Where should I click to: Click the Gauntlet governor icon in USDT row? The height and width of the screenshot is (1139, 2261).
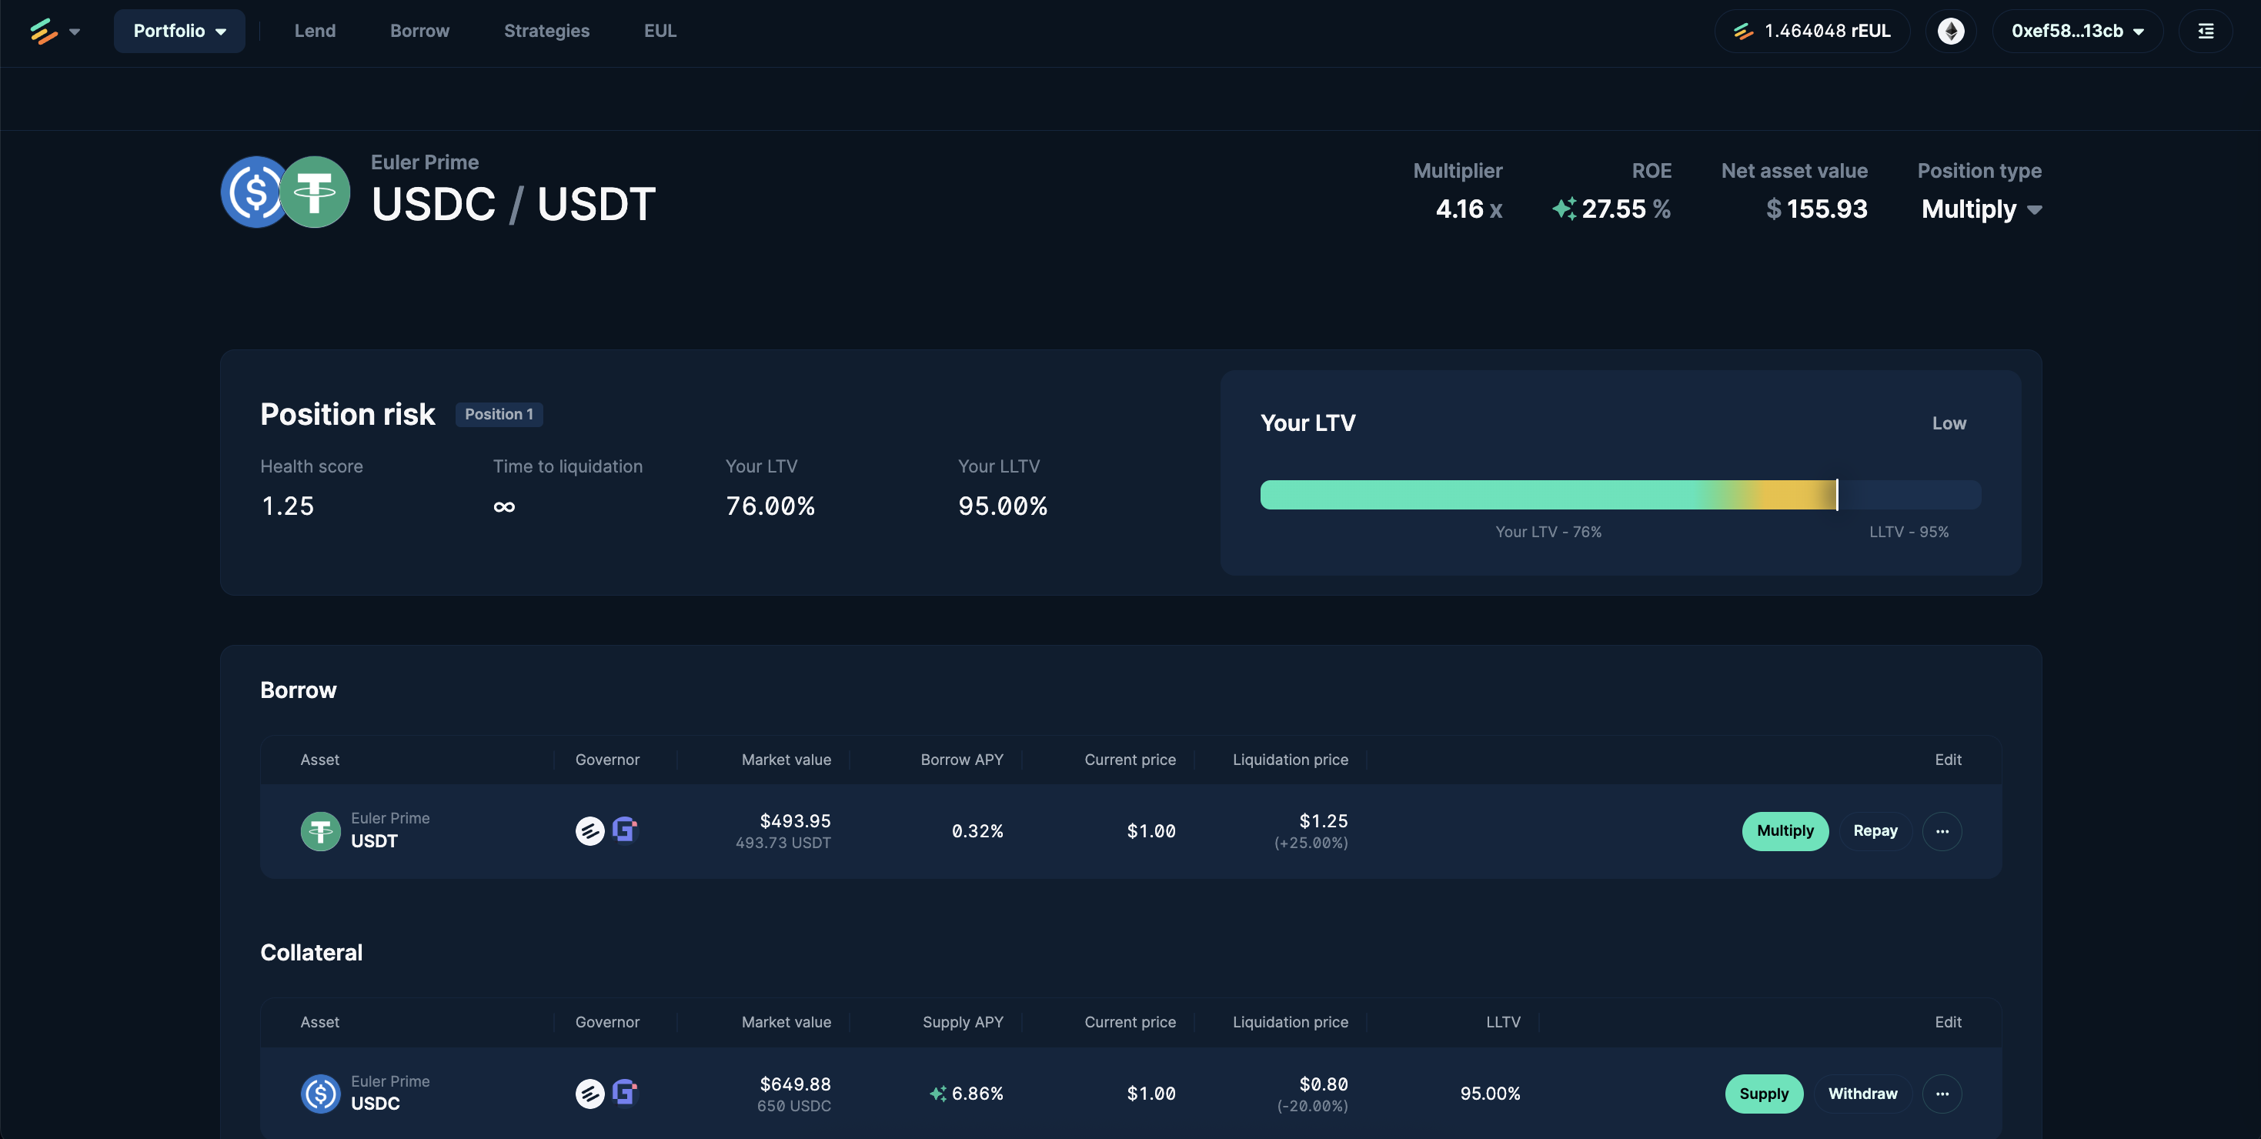624,830
